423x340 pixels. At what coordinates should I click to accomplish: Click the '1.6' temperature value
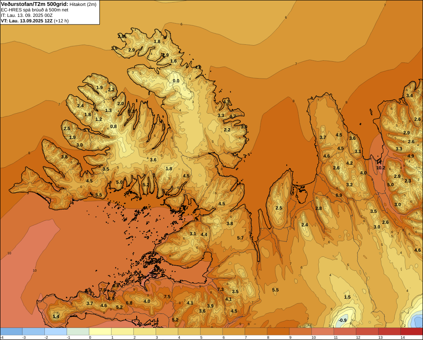[173, 61]
